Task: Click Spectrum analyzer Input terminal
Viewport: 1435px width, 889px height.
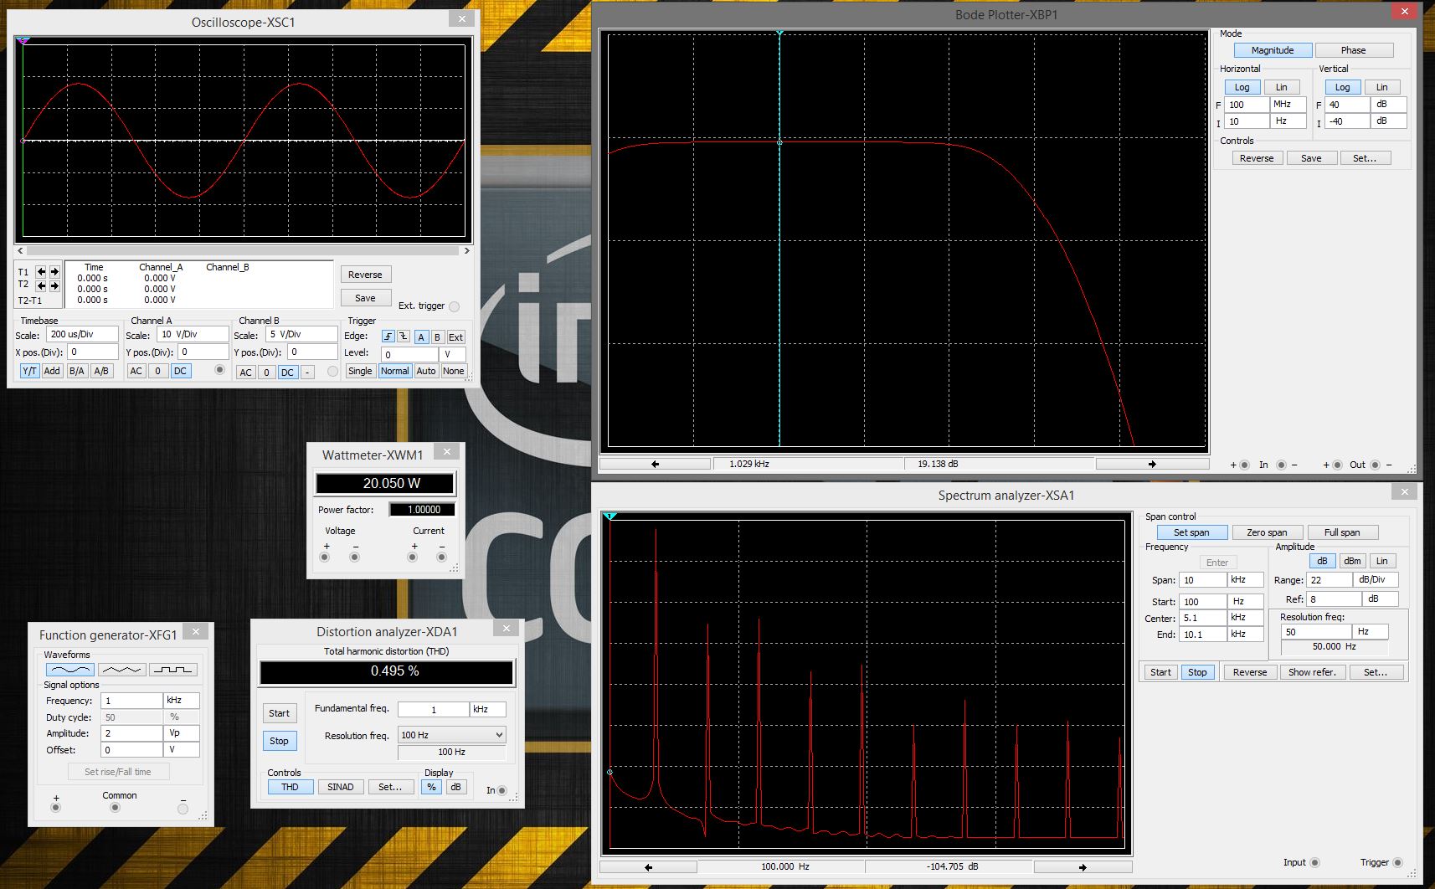Action: [x=1314, y=862]
